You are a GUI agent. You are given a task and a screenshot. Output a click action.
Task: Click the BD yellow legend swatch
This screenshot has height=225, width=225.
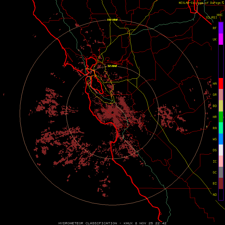[x=221, y=106]
